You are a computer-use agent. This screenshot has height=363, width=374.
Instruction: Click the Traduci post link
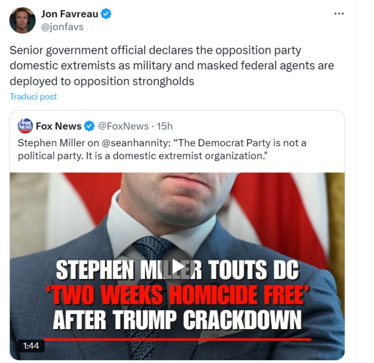pyautogui.click(x=33, y=96)
